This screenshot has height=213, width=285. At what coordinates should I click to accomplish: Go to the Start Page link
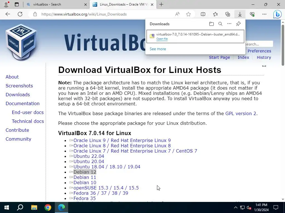coord(219,57)
